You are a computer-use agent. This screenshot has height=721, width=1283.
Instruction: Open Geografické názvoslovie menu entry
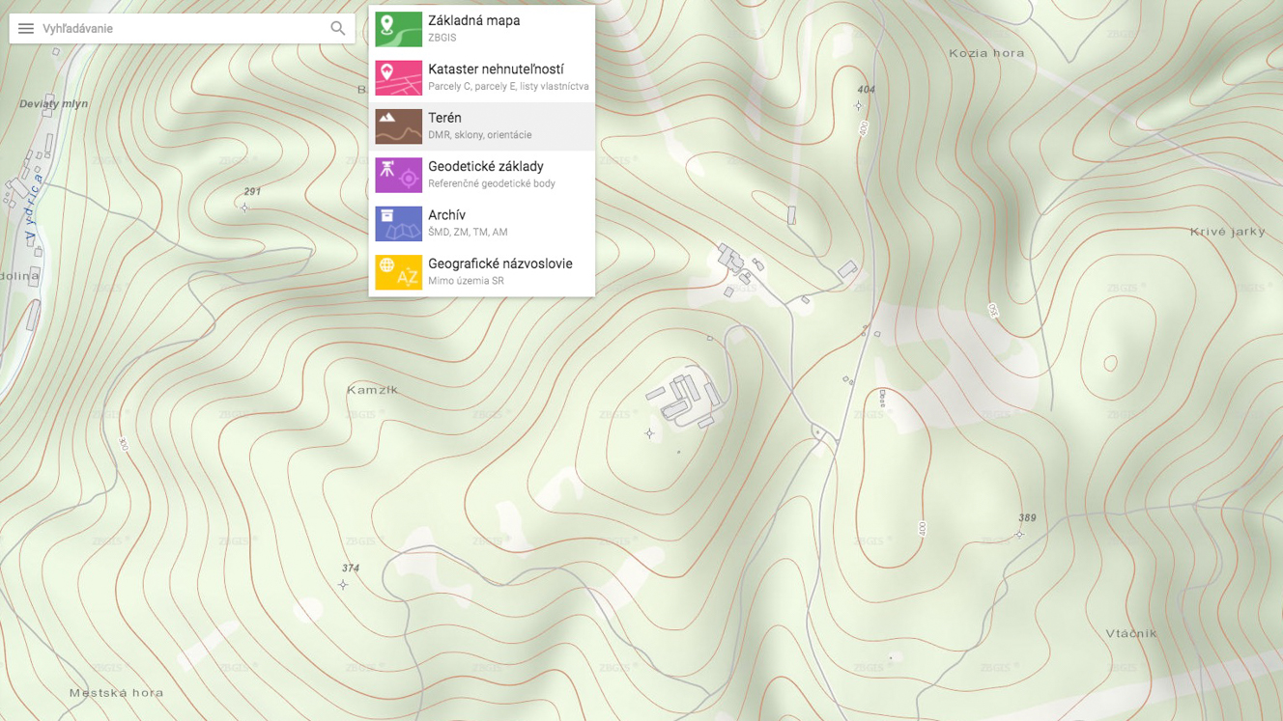[481, 272]
